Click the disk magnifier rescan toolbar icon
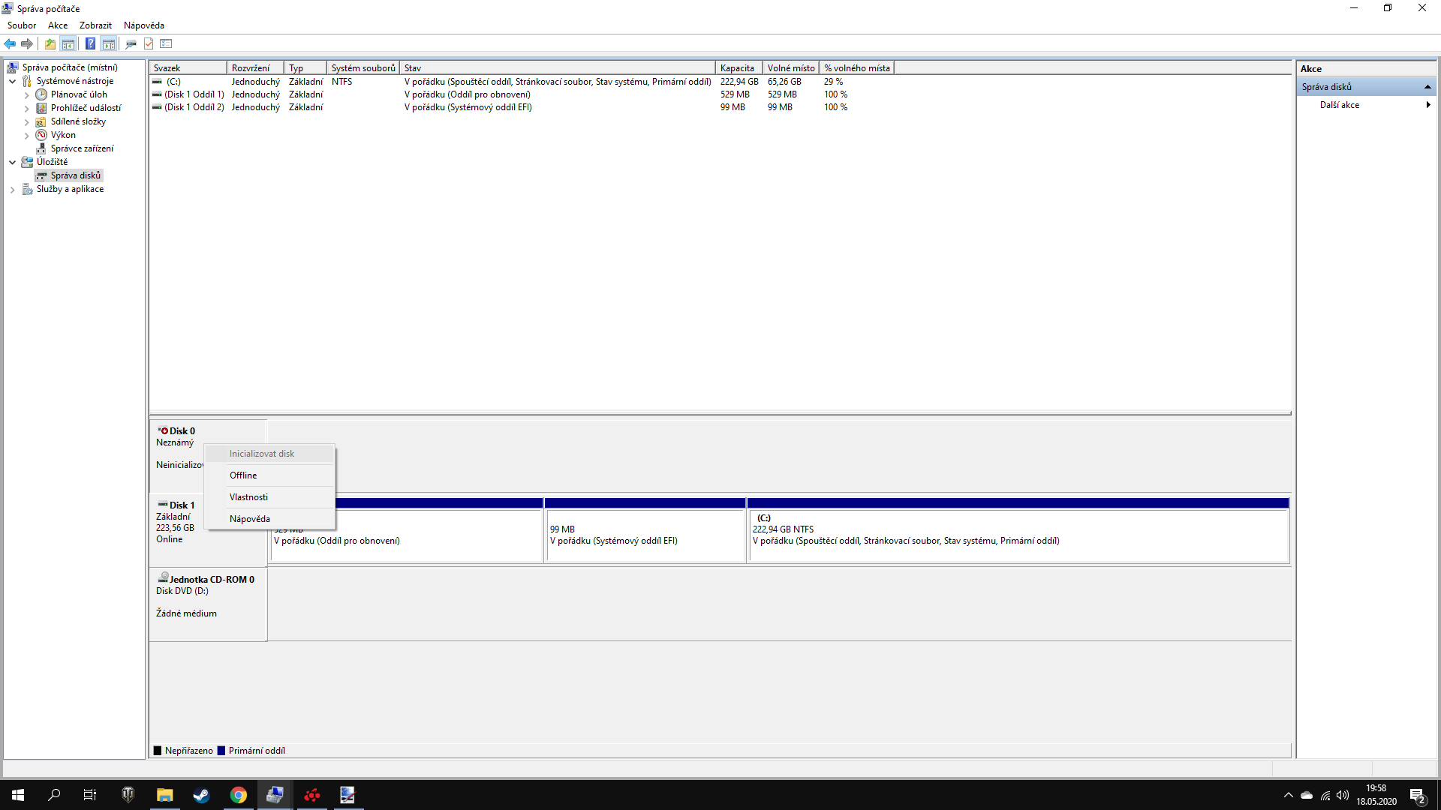The width and height of the screenshot is (1441, 810). [x=131, y=43]
